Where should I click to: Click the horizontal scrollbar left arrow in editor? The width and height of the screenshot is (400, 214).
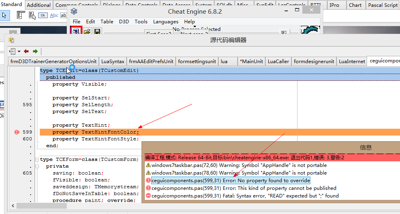(12, 206)
